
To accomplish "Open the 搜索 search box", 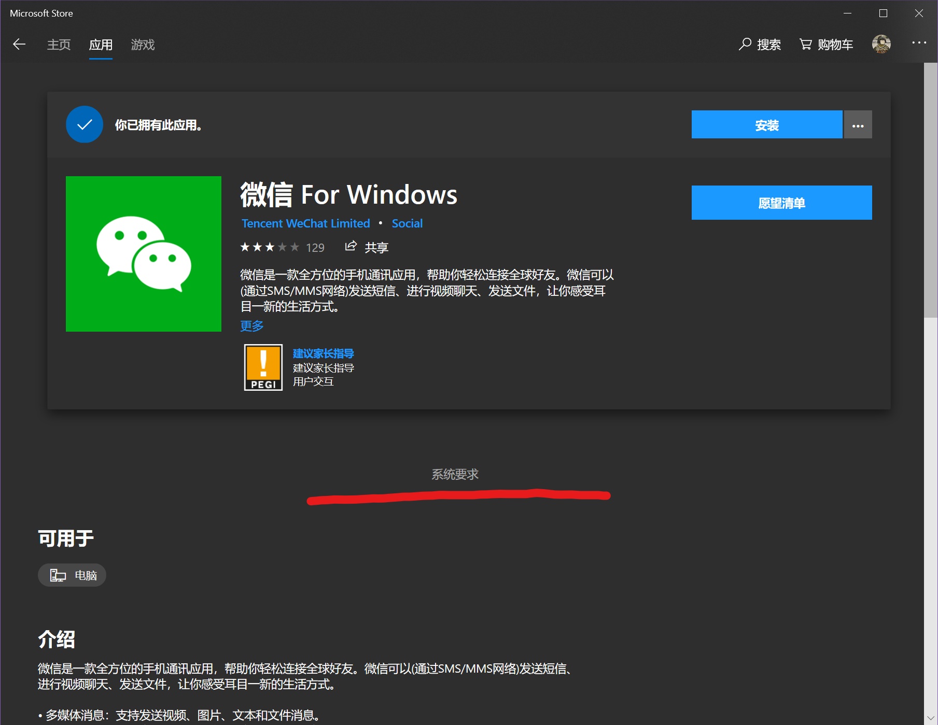I will (x=760, y=45).
